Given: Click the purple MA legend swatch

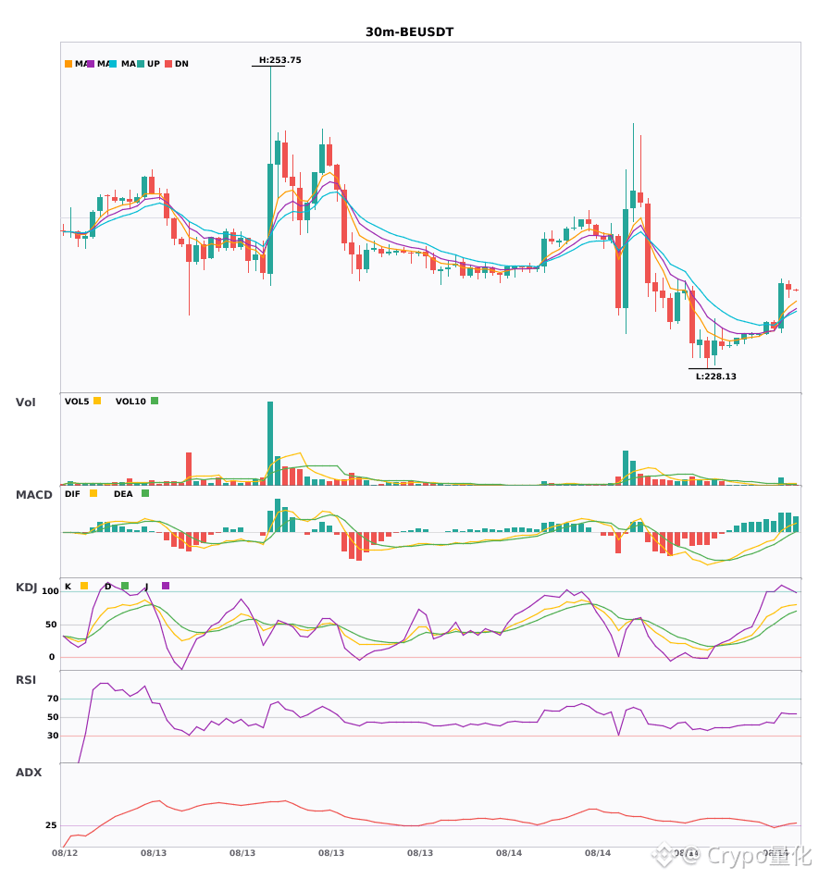Looking at the screenshot, I should (91, 64).
